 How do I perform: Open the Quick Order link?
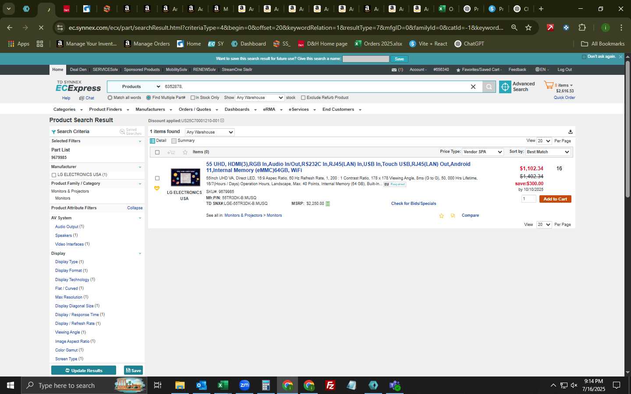point(564,98)
